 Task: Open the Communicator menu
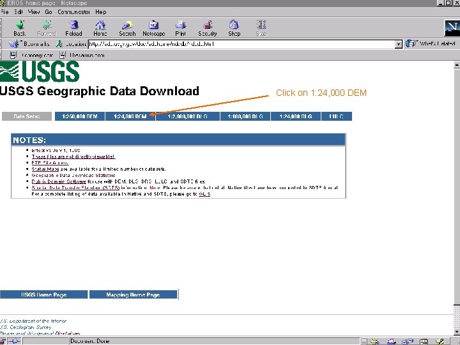tap(73, 12)
